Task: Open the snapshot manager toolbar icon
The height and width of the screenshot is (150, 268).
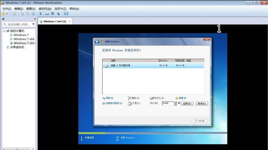Action: pos(33,14)
